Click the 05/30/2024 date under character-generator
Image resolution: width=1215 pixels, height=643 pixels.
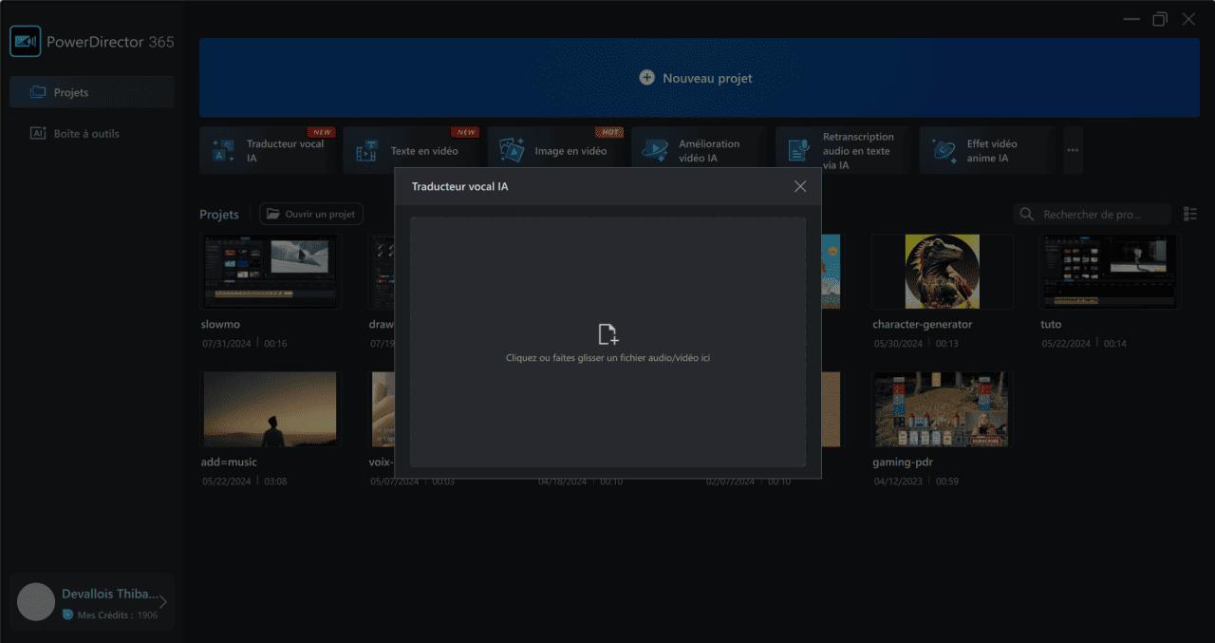pos(898,344)
